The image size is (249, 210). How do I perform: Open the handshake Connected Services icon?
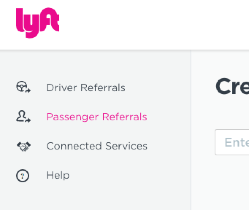click(x=24, y=146)
